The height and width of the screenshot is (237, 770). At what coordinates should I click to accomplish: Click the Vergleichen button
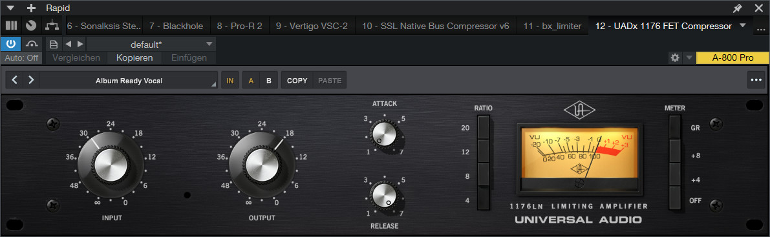[x=76, y=58]
